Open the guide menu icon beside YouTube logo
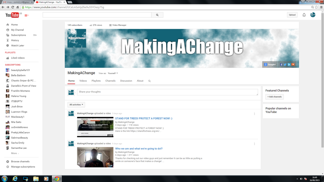The image size is (324, 182). pos(26,15)
